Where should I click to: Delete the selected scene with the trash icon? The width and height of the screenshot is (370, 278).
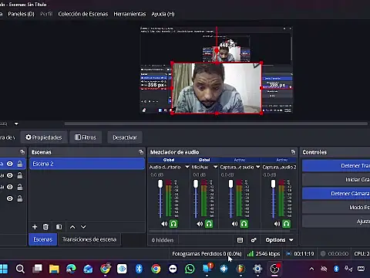click(x=45, y=227)
